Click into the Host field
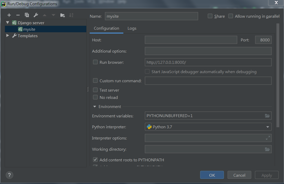This screenshot has width=284, height=184. (191, 40)
